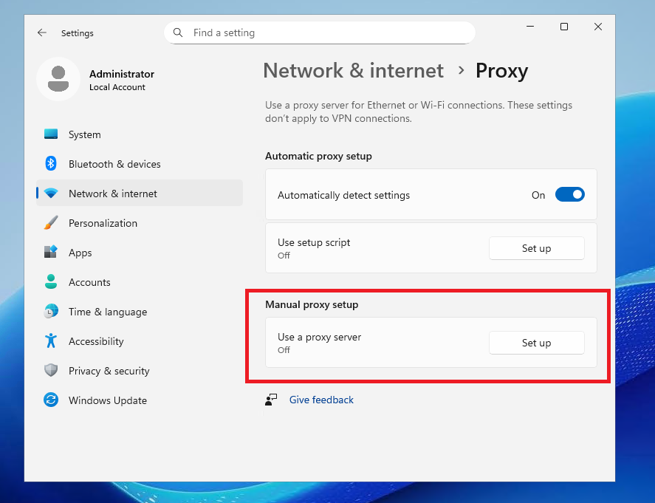Click the Bluetooth icon in the sidebar

click(x=51, y=164)
